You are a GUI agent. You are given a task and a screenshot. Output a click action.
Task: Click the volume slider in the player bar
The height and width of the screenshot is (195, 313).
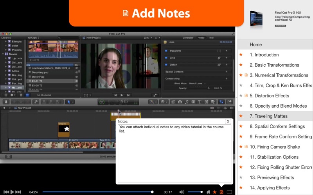tap(195, 192)
